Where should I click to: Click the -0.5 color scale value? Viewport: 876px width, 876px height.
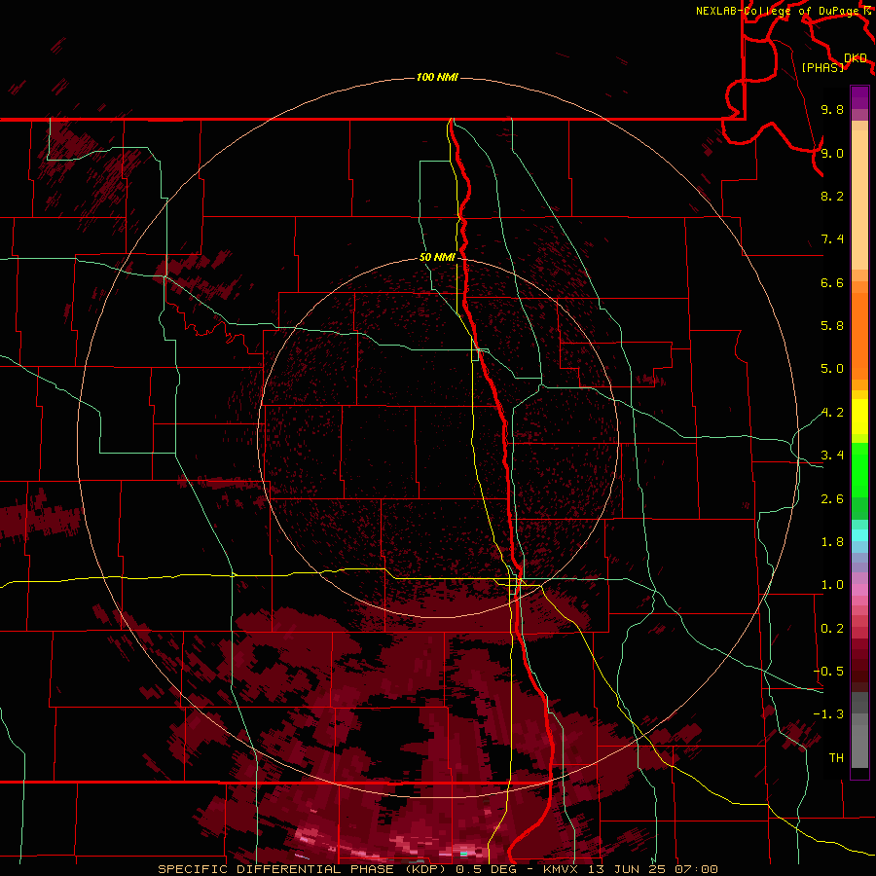pyautogui.click(x=828, y=672)
